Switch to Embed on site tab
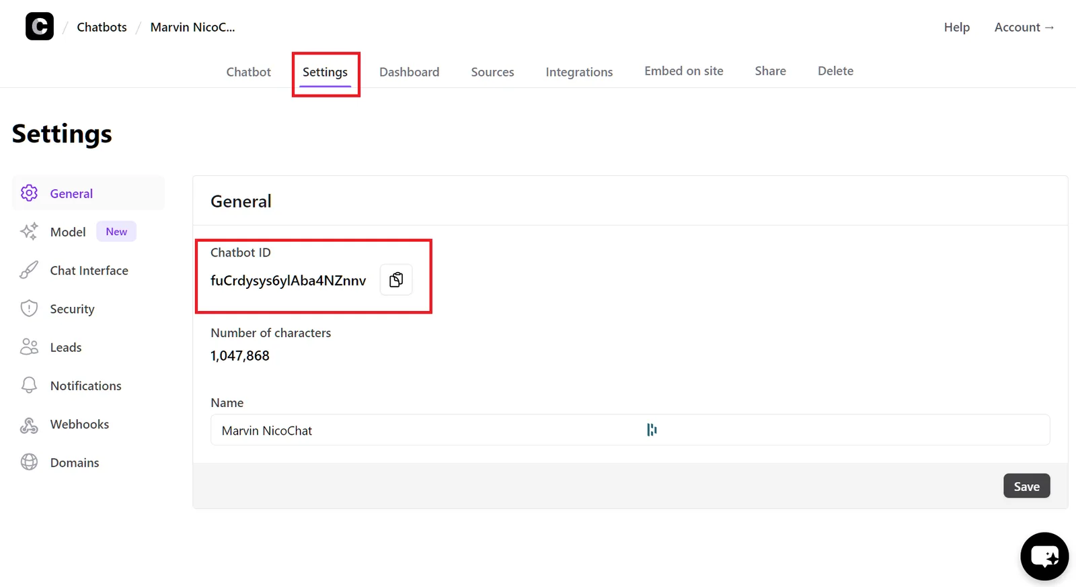 click(684, 71)
